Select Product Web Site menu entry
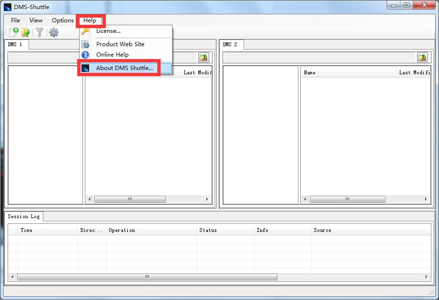This screenshot has width=439, height=300. (126, 44)
